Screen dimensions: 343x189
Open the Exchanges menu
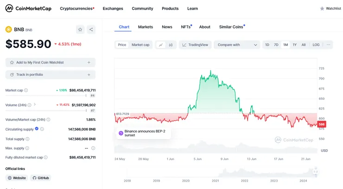[x=113, y=8]
